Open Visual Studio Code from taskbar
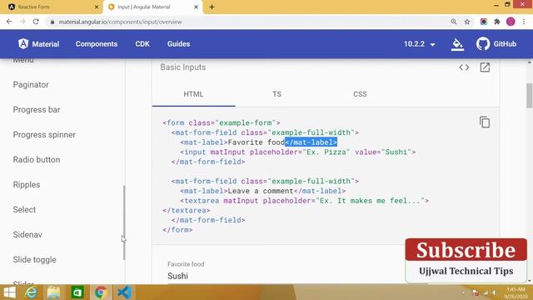 [x=124, y=292]
